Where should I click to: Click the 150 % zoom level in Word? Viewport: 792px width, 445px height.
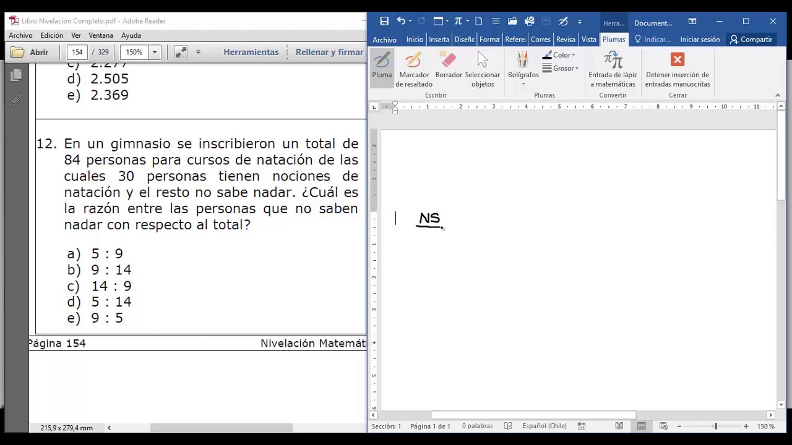coord(766,426)
